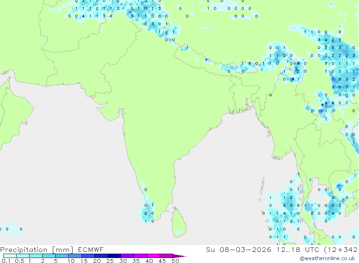This screenshot has width=359, height=263.
Task: Select the 25–30 mm dark navy legend box
Action: point(114,256)
